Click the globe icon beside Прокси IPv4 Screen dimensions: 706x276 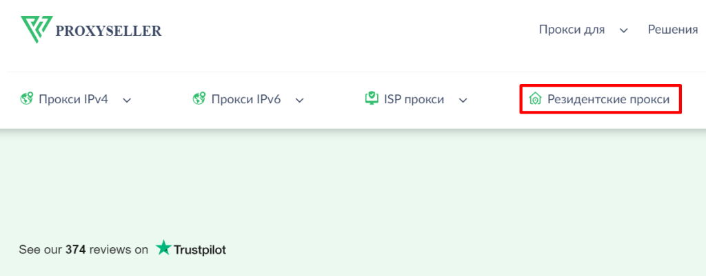click(27, 98)
